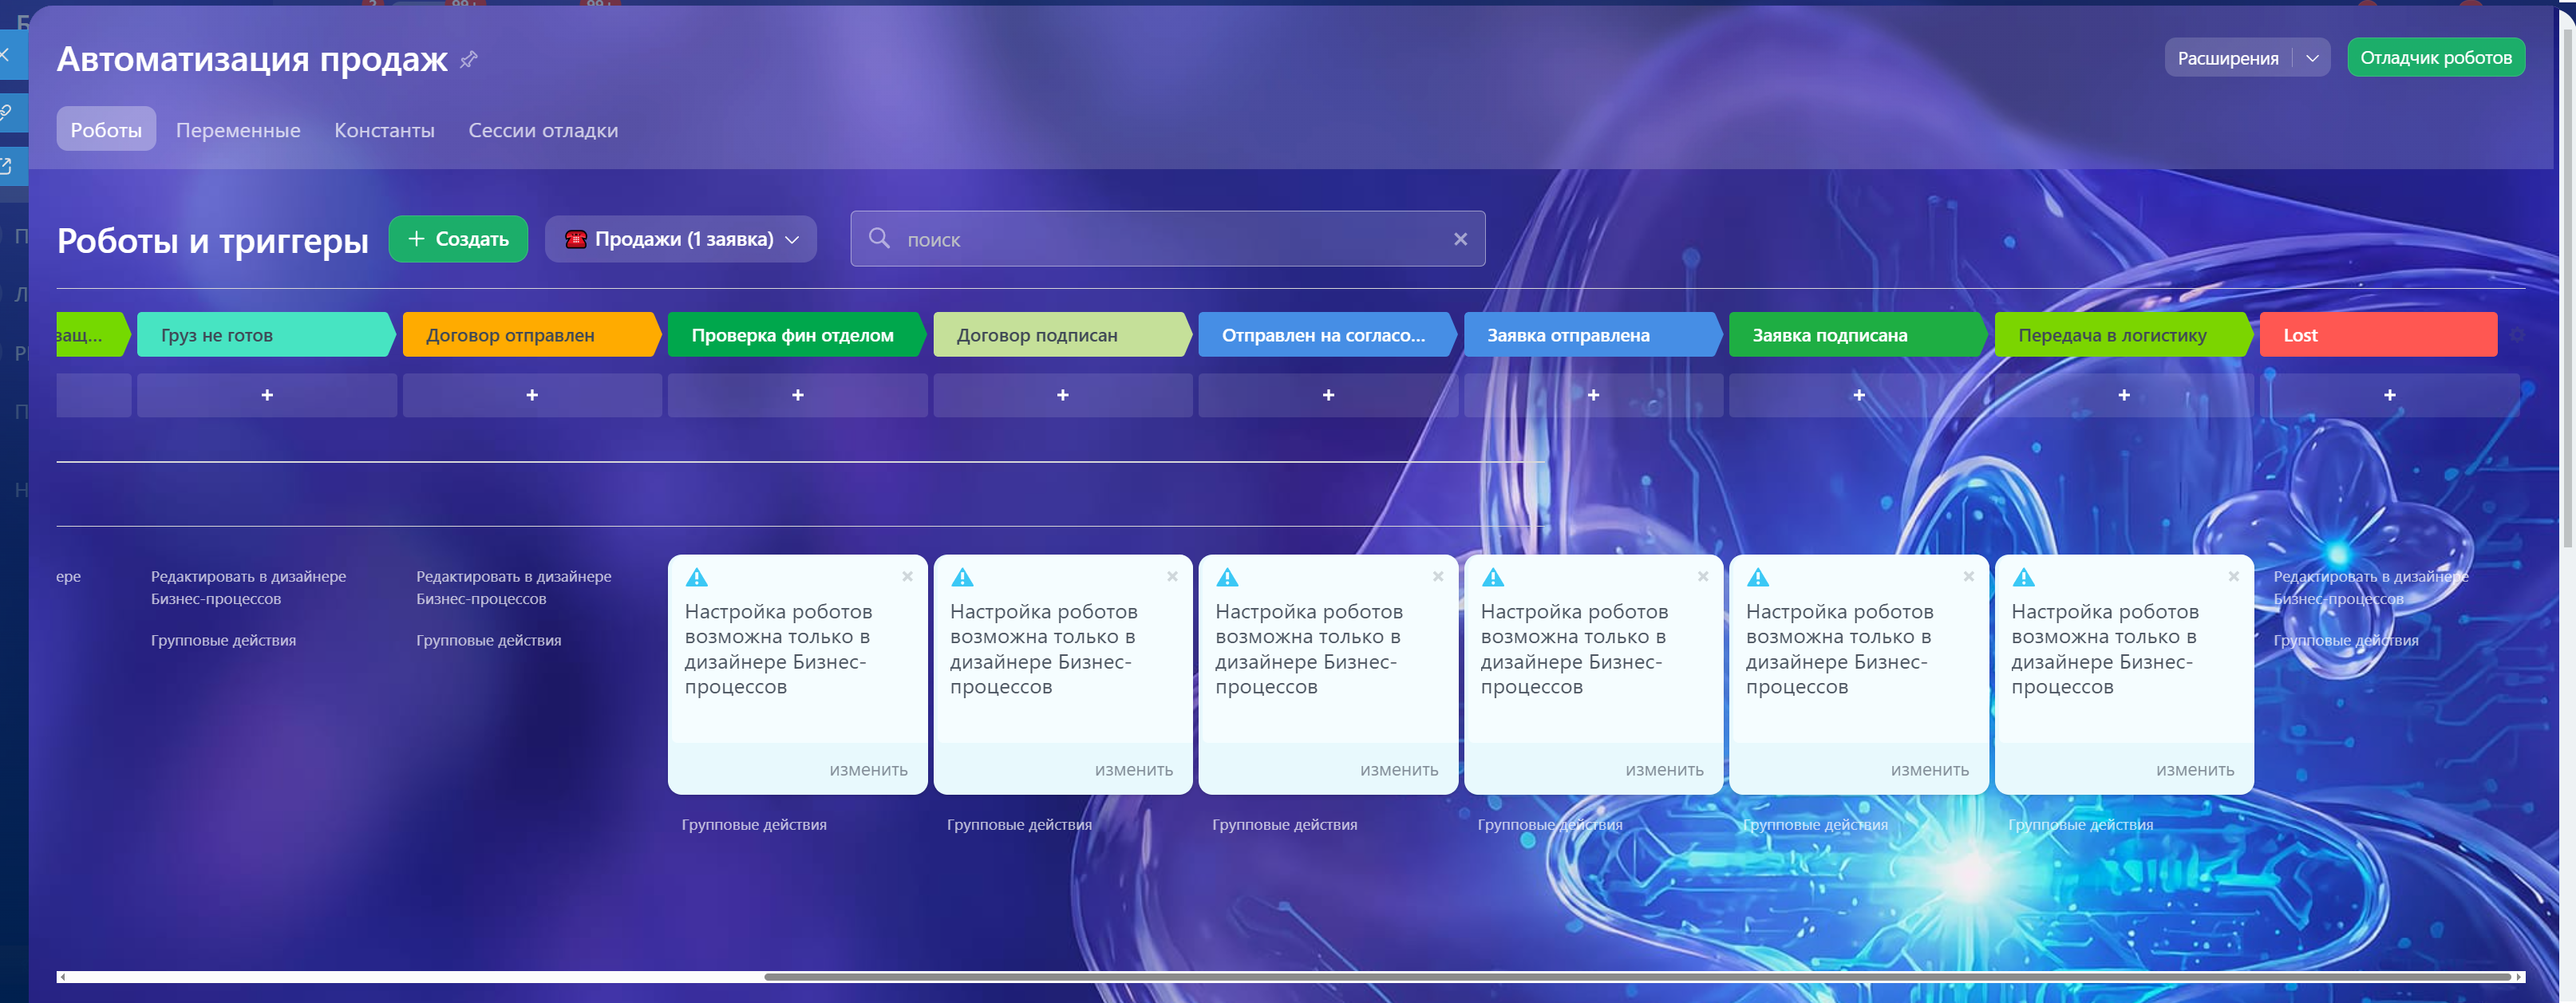The width and height of the screenshot is (2576, 1003).
Task: Dismiss the warning card under Передача в логистику
Action: (2233, 577)
